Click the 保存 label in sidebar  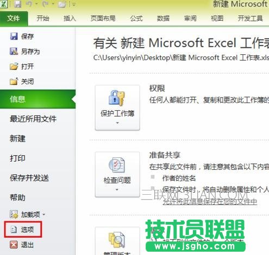(x=27, y=36)
